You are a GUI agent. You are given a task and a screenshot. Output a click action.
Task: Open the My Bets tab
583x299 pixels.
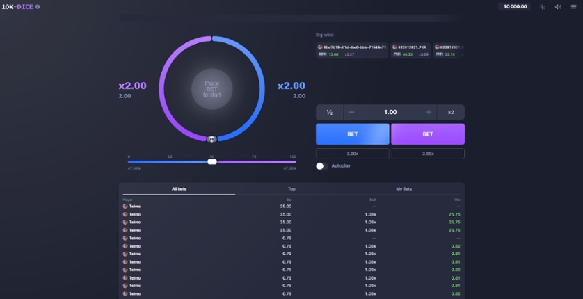point(404,188)
